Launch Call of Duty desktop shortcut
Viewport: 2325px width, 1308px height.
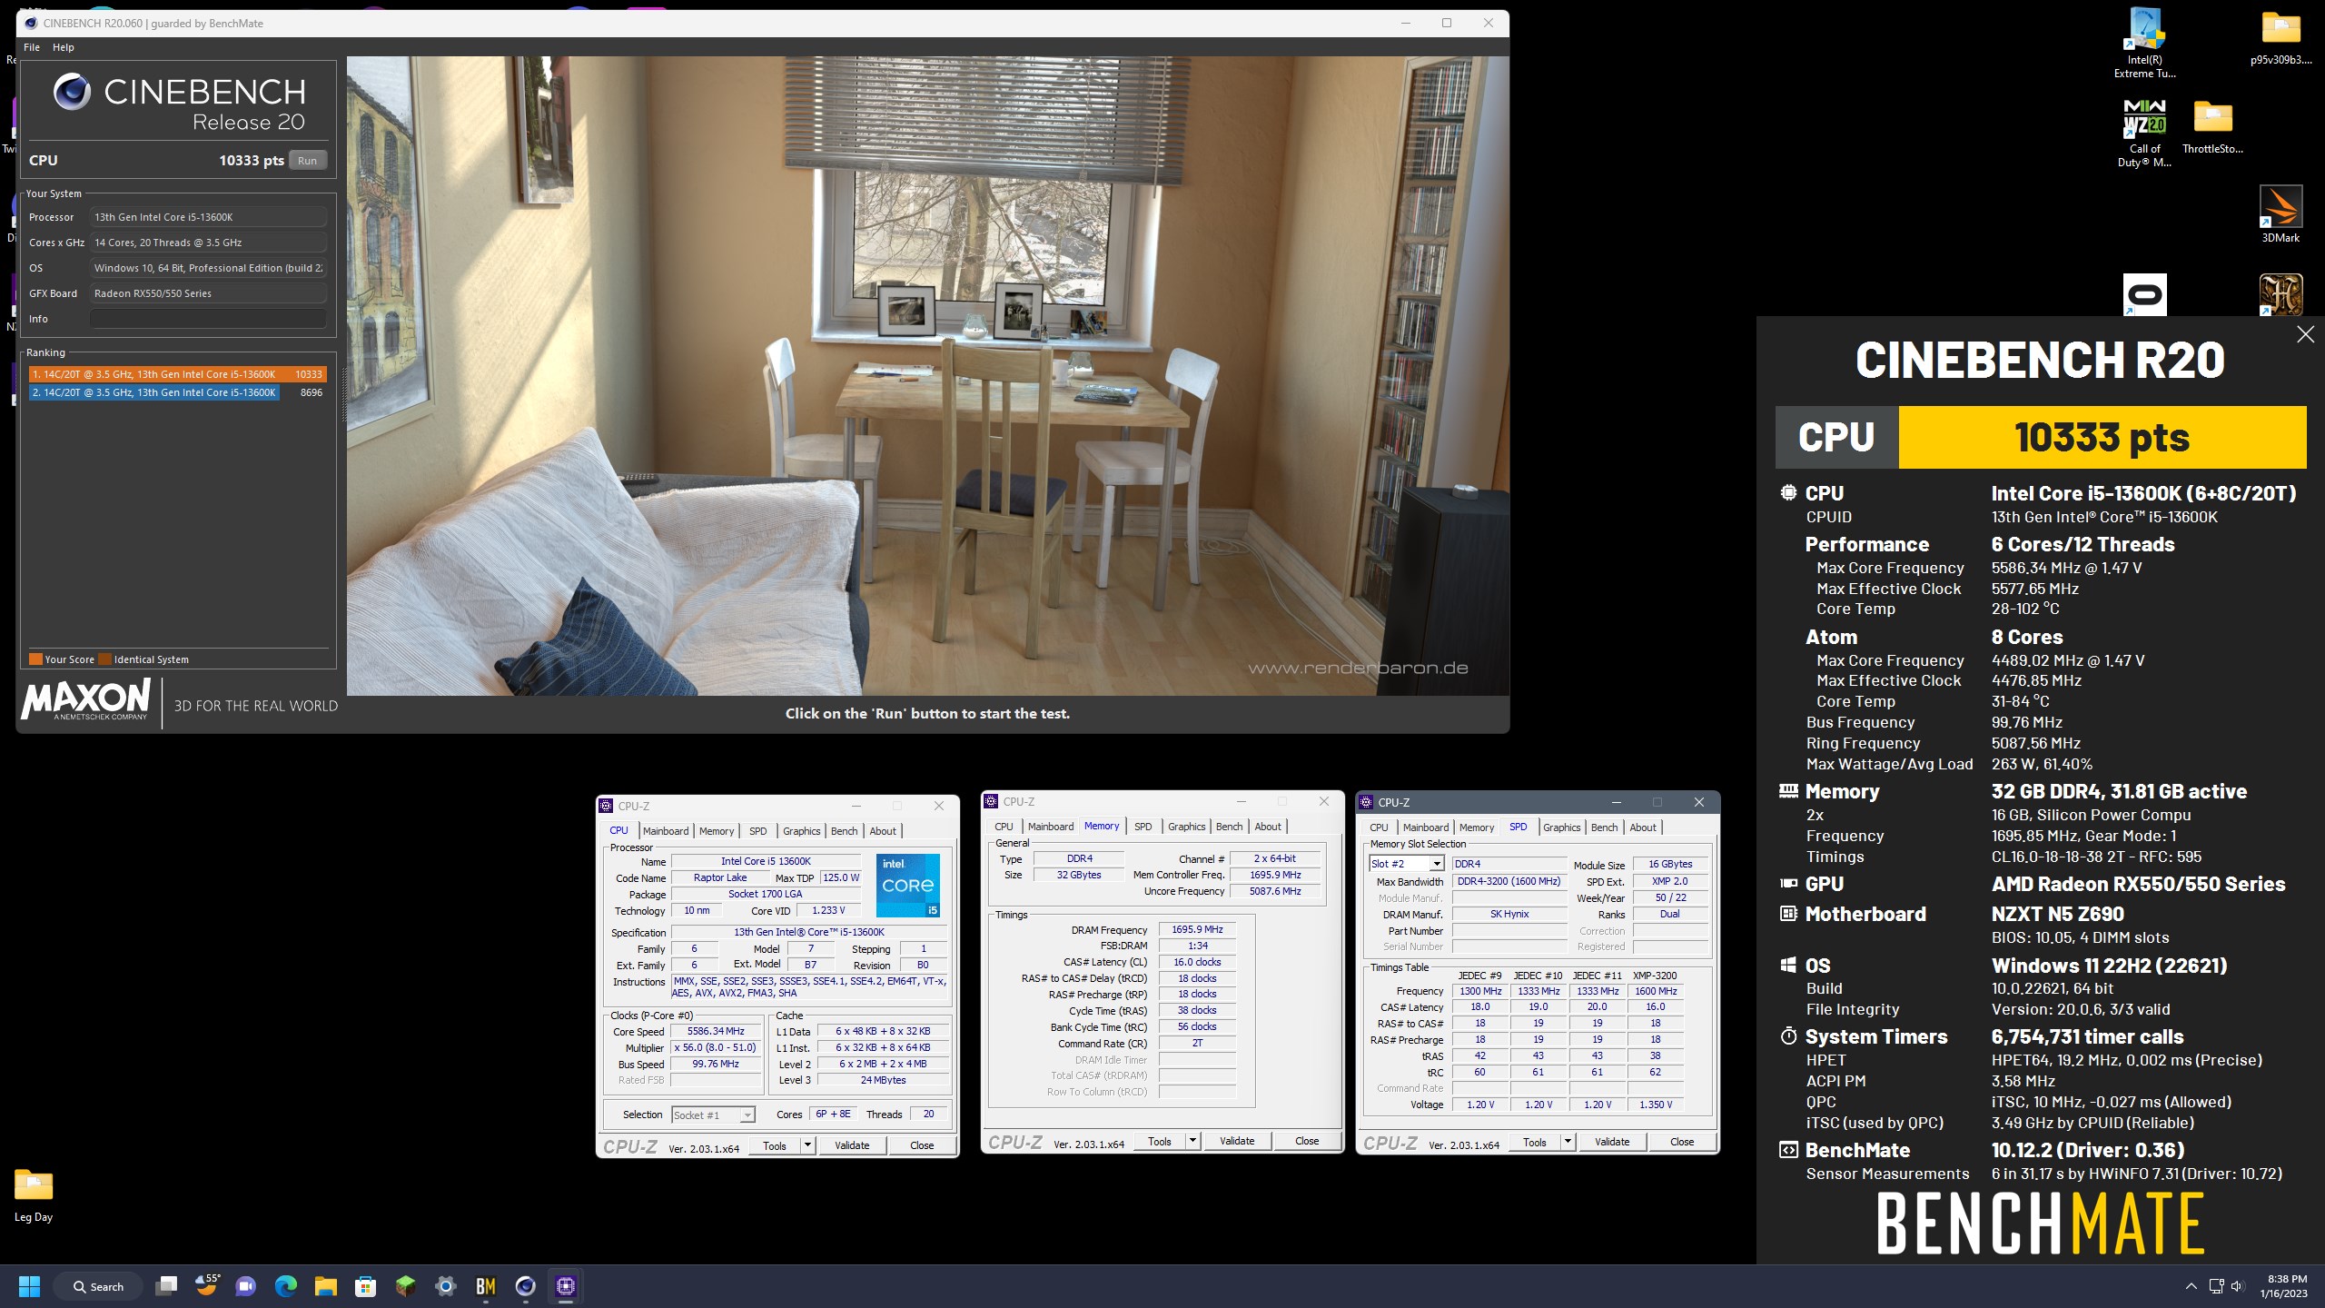(2144, 134)
